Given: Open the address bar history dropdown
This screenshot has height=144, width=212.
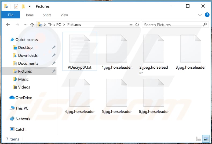Looking at the screenshot, I should (x=131, y=24).
